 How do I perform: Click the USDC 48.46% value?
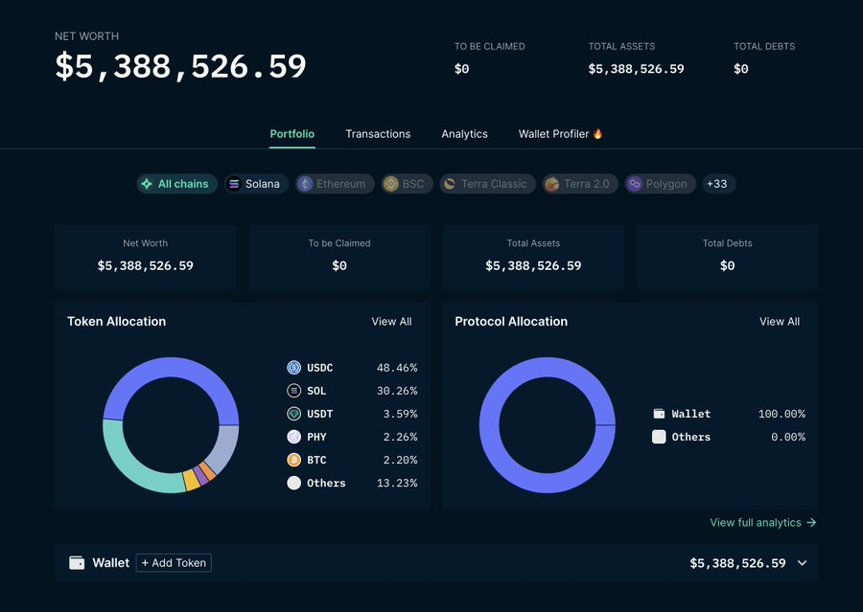pos(397,368)
